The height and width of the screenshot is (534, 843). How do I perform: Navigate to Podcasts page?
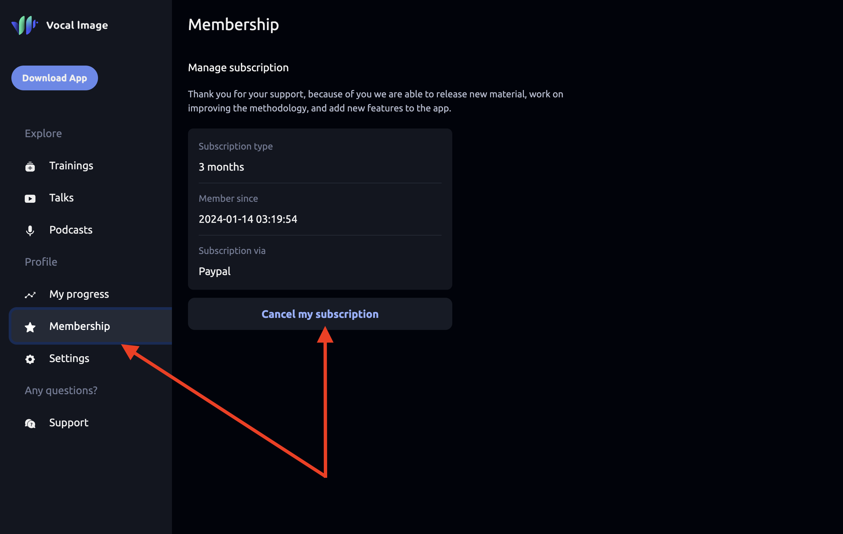pyautogui.click(x=71, y=230)
